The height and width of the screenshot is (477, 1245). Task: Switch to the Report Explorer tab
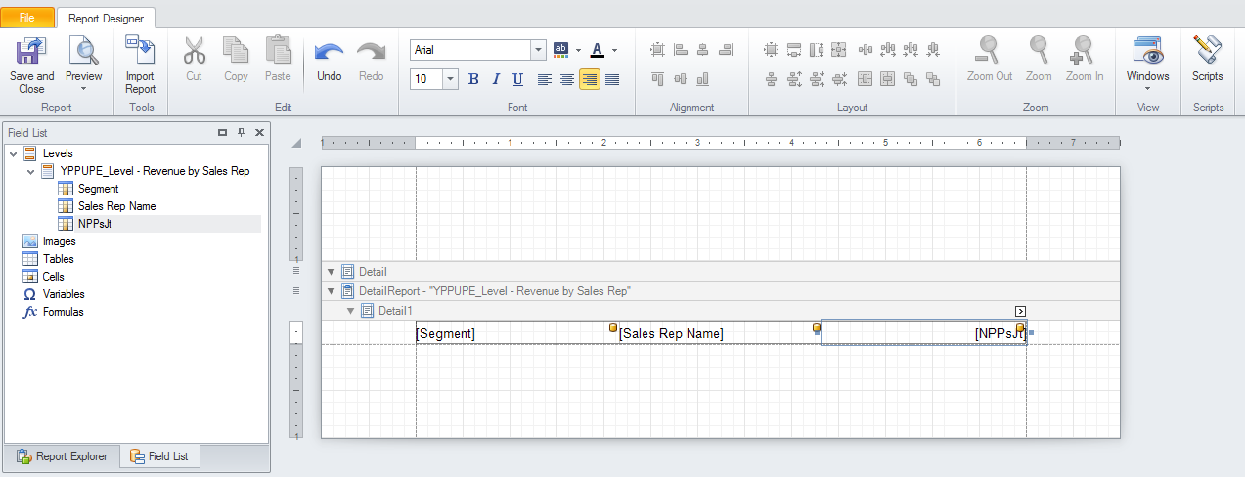(x=62, y=456)
